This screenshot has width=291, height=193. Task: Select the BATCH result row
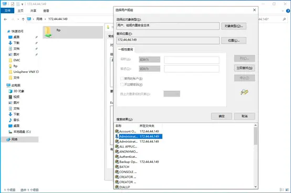pyautogui.click(x=139, y=167)
